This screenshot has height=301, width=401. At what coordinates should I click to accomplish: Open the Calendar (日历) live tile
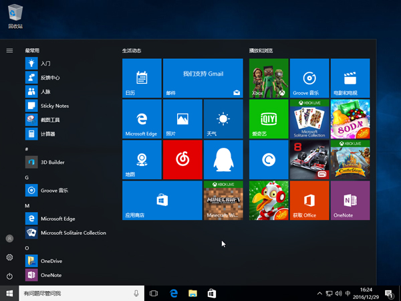(142, 78)
